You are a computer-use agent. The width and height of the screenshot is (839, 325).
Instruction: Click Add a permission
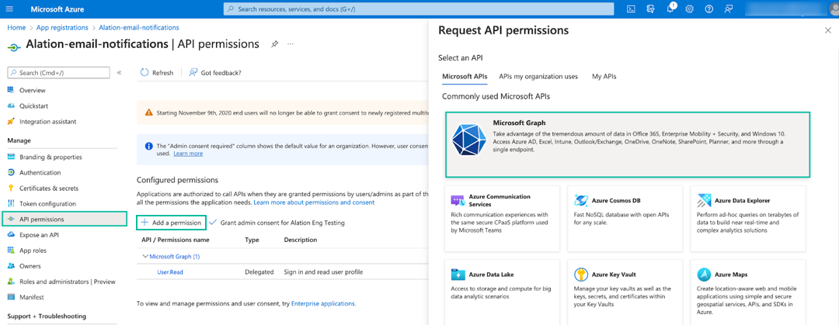coord(171,223)
